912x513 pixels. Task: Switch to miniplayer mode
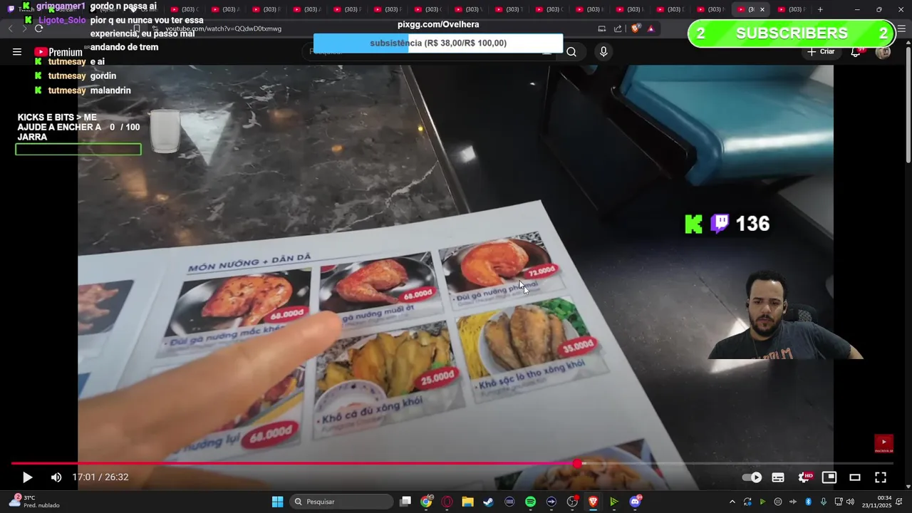pyautogui.click(x=829, y=477)
